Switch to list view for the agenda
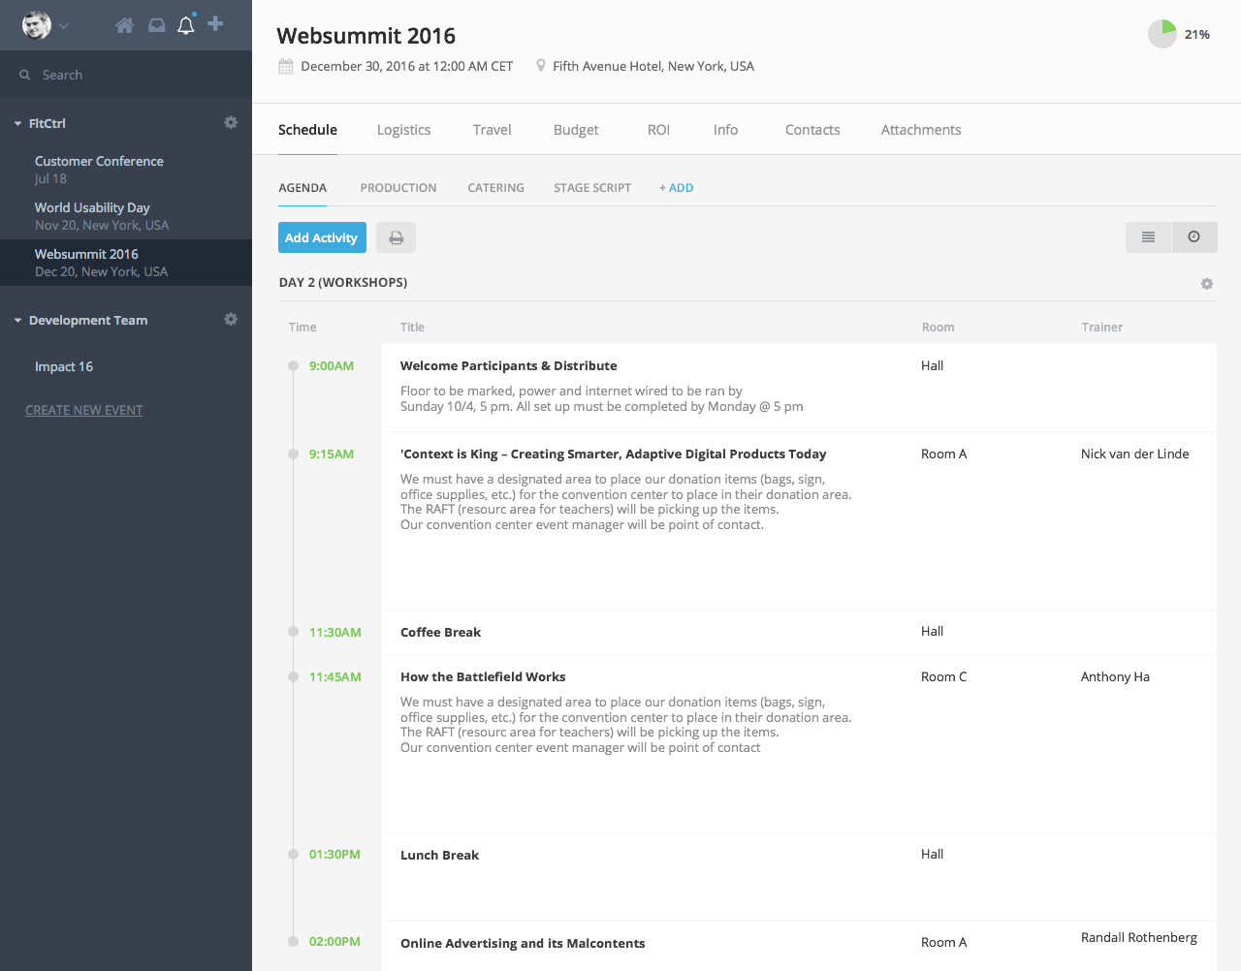The image size is (1241, 971). 1148,237
